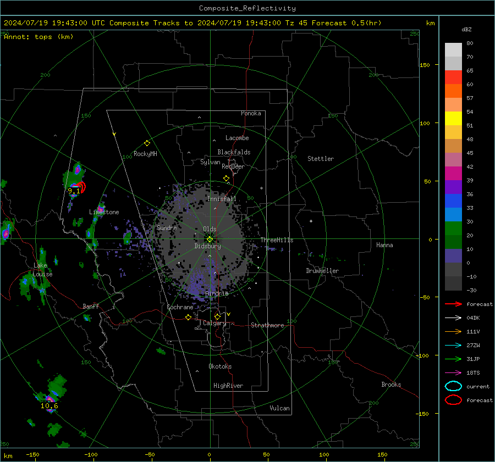This screenshot has width=495, height=462.
Task: Select the slate purple band in dBZ scale
Action: 453,256
